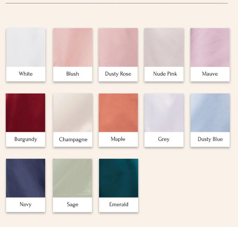Pick the Dusty Blue swatch
Image resolution: width=238 pixels, height=227 pixels.
pyautogui.click(x=210, y=120)
